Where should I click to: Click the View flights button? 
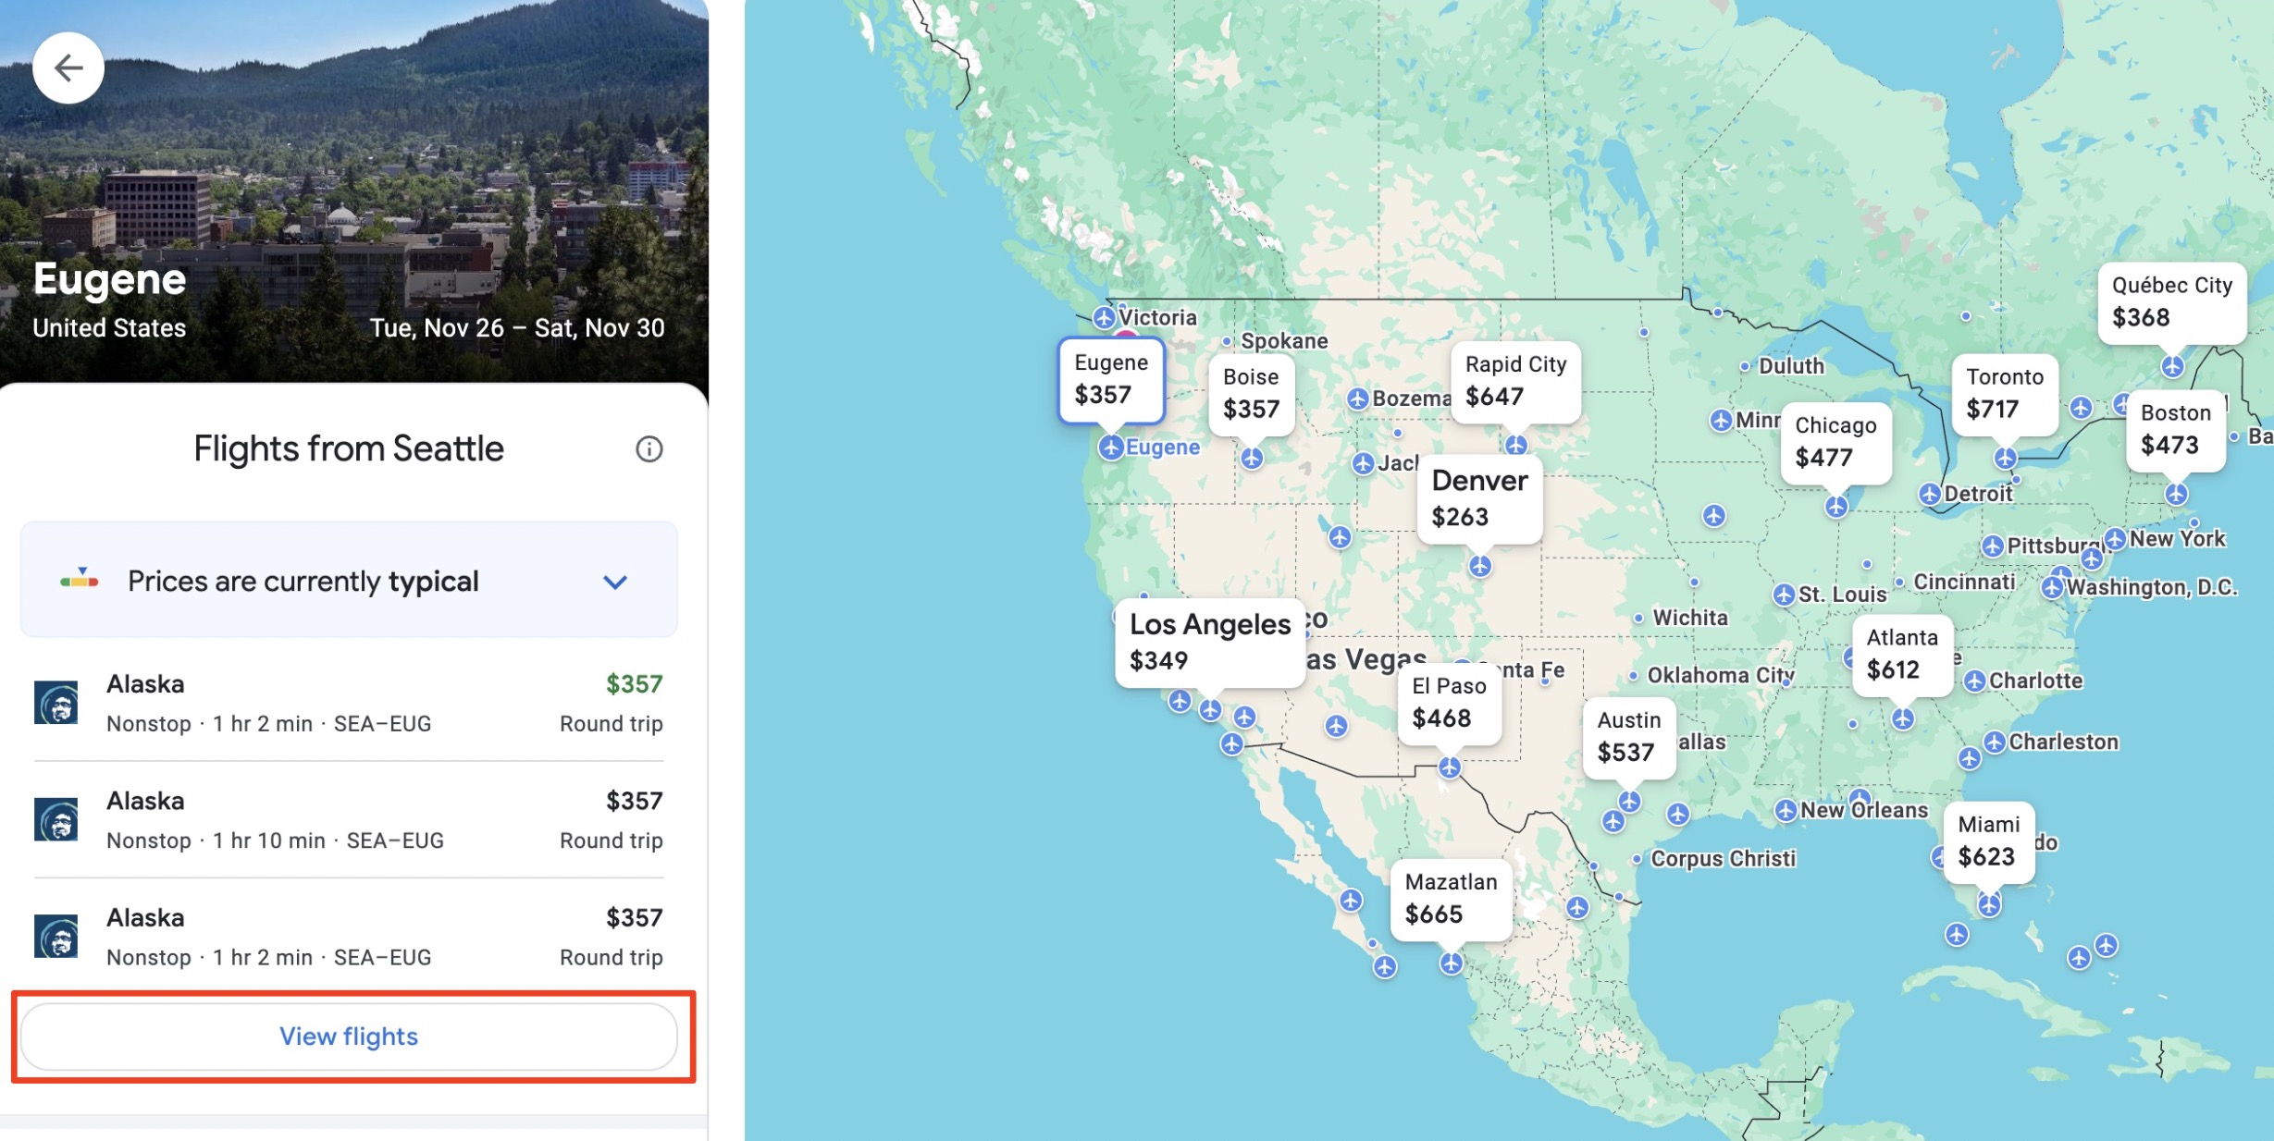(x=348, y=1037)
